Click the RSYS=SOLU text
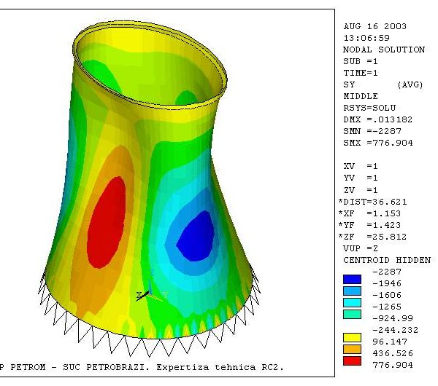438x386 pixels. [372, 108]
